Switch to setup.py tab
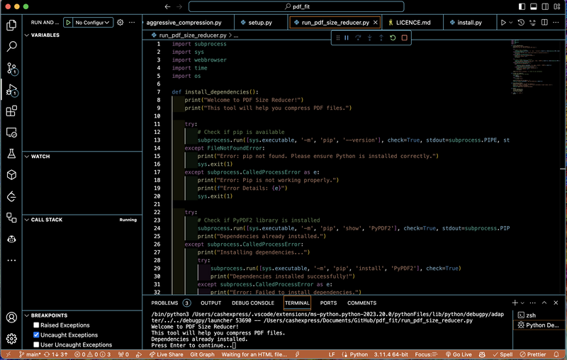Screen dimensions: 567x360 pos(260,23)
